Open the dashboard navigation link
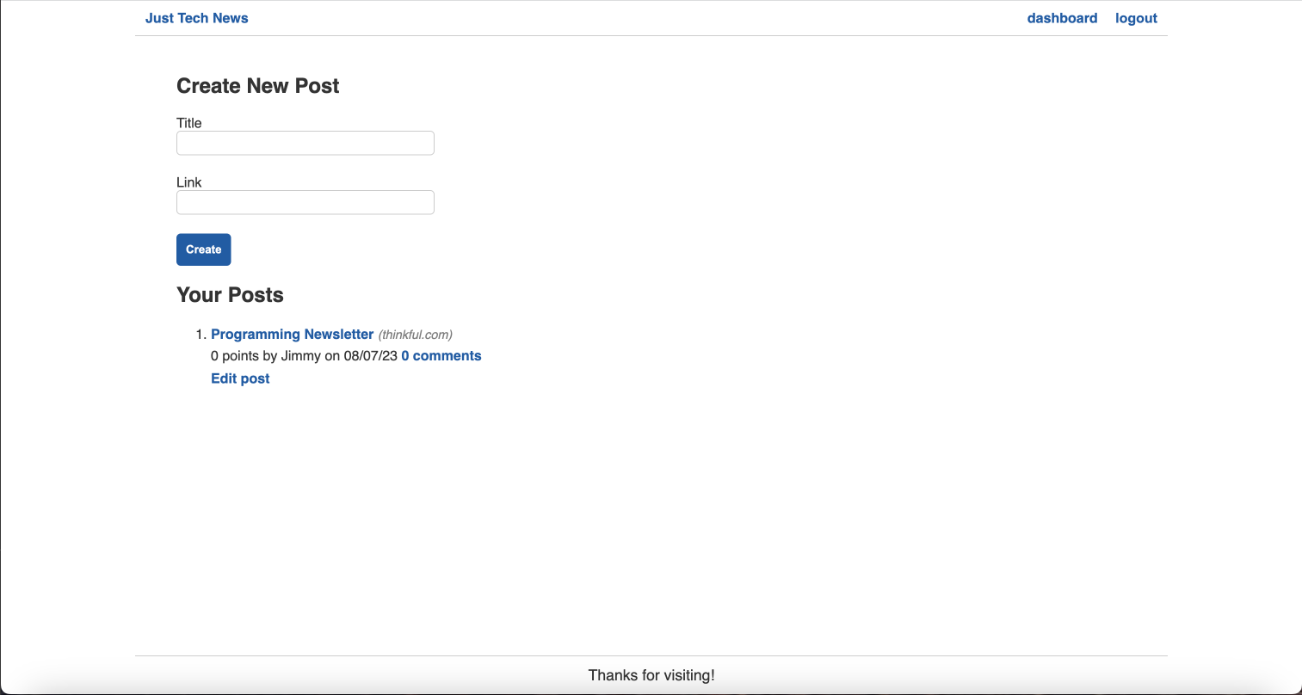The image size is (1302, 695). (x=1062, y=18)
